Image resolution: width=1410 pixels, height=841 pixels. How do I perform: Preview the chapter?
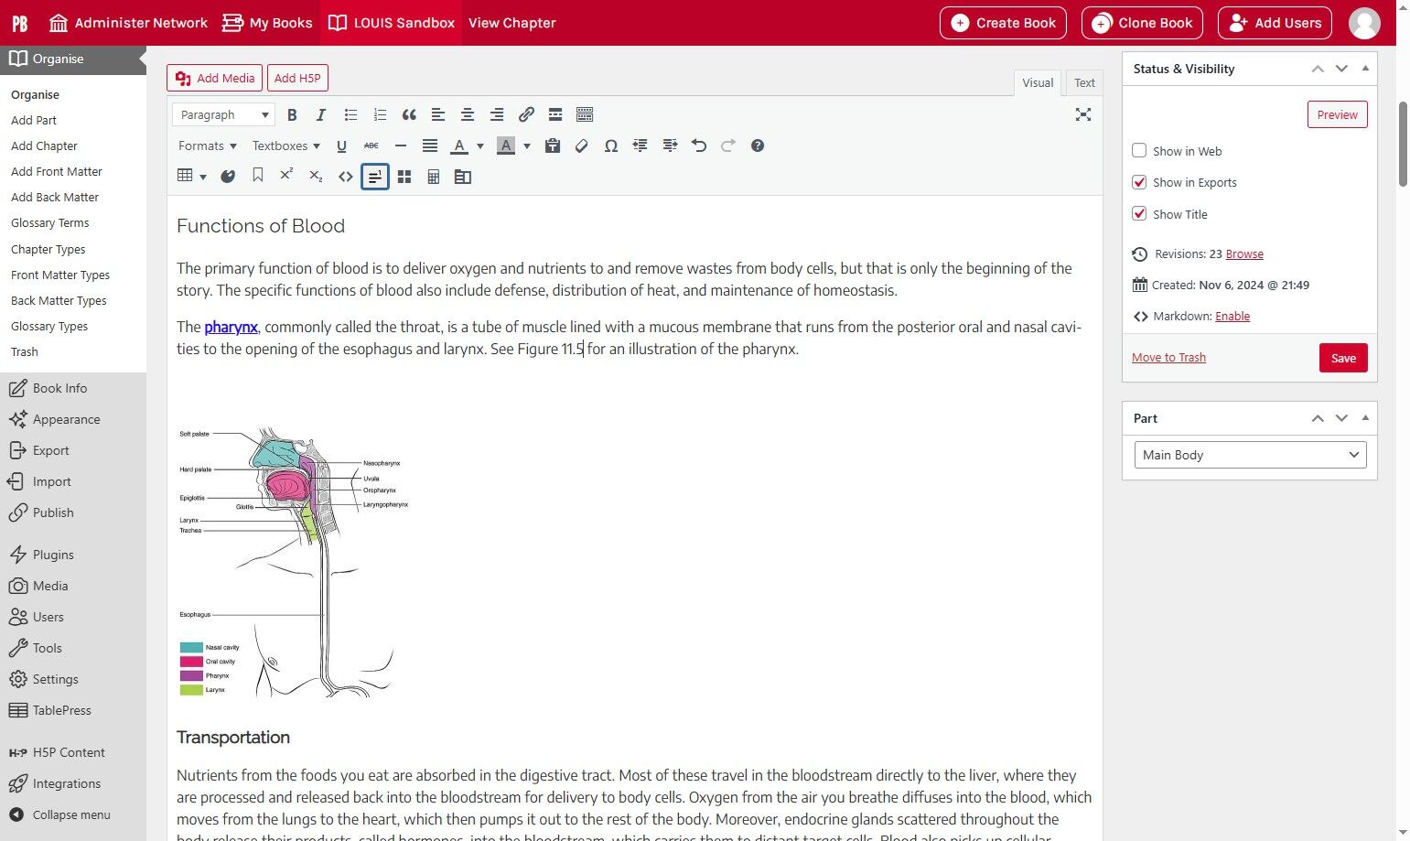1337,114
